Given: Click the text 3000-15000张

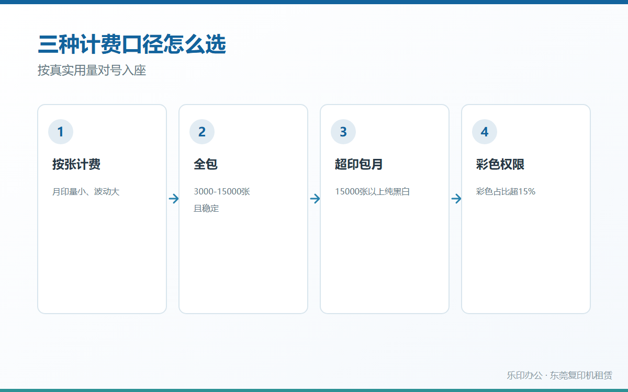Looking at the screenshot, I should (x=222, y=192).
